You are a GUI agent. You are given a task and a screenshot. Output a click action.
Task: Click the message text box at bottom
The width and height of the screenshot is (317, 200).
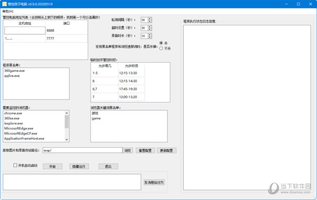(x=72, y=182)
